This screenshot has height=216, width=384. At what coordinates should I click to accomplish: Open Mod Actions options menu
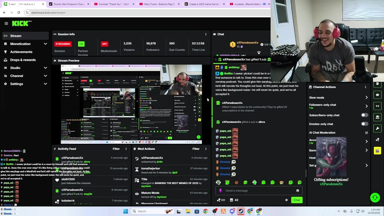click(206, 149)
